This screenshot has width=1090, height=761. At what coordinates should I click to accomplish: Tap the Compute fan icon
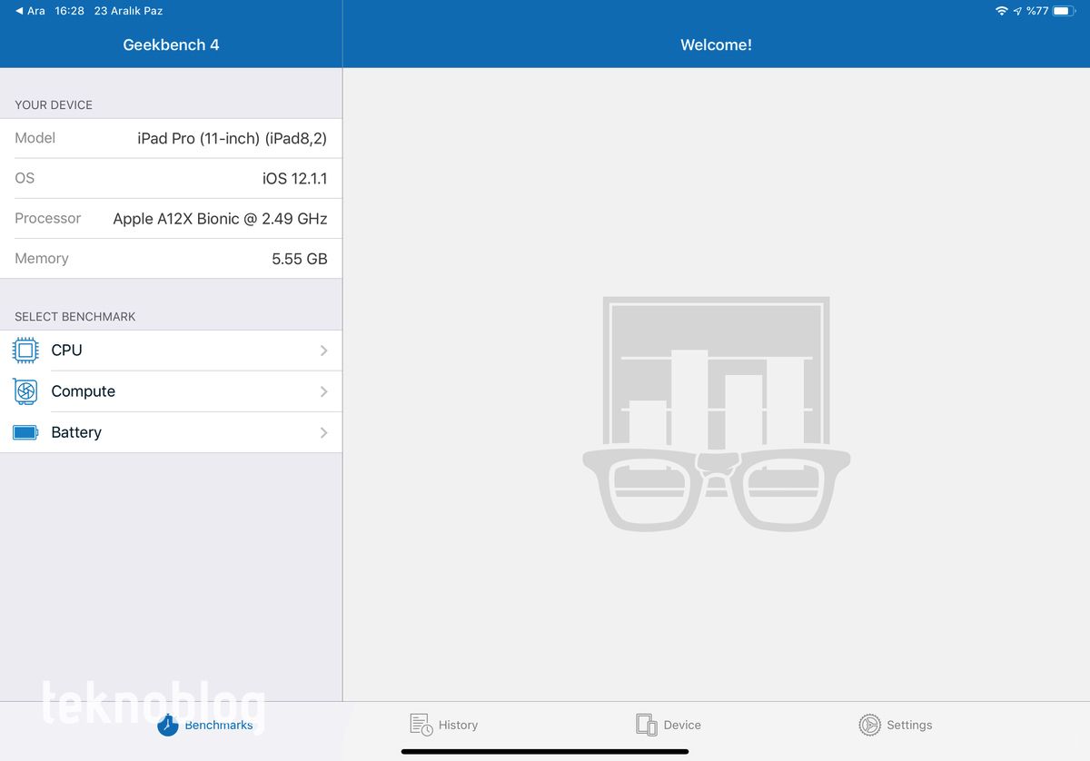[x=25, y=391]
